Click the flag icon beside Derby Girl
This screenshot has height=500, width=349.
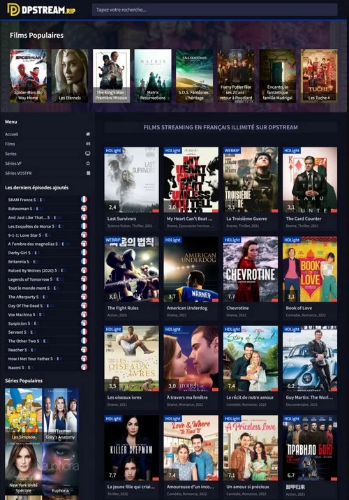(84, 253)
